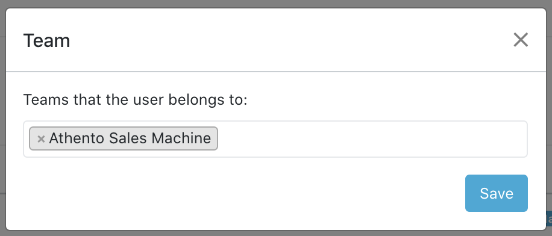This screenshot has width=552, height=236.
Task: Click the Team dialog title
Action: 46,40
